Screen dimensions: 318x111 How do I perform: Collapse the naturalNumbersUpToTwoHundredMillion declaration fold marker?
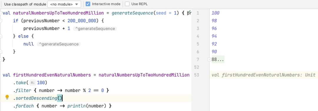tap(1, 13)
